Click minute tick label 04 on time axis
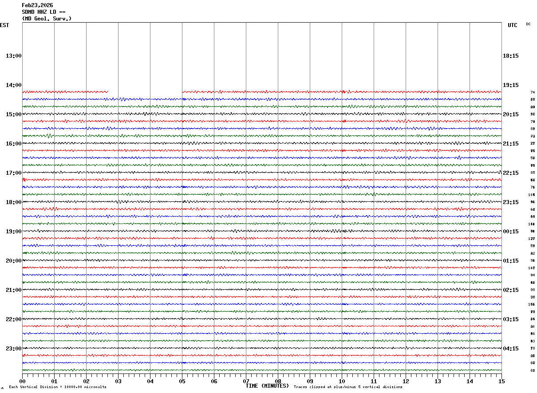The width and height of the screenshot is (537, 393). 150,381
